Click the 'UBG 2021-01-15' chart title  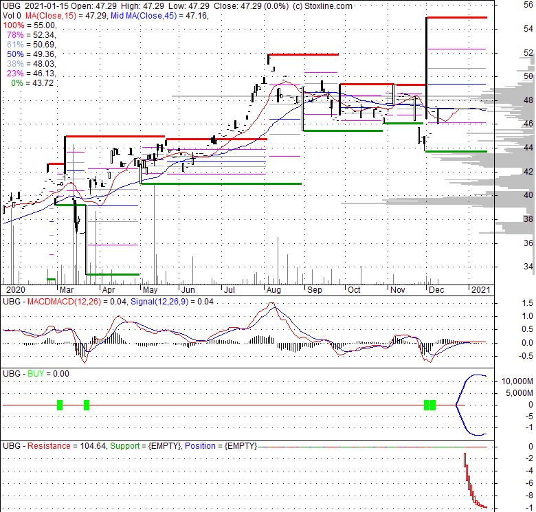(36, 6)
